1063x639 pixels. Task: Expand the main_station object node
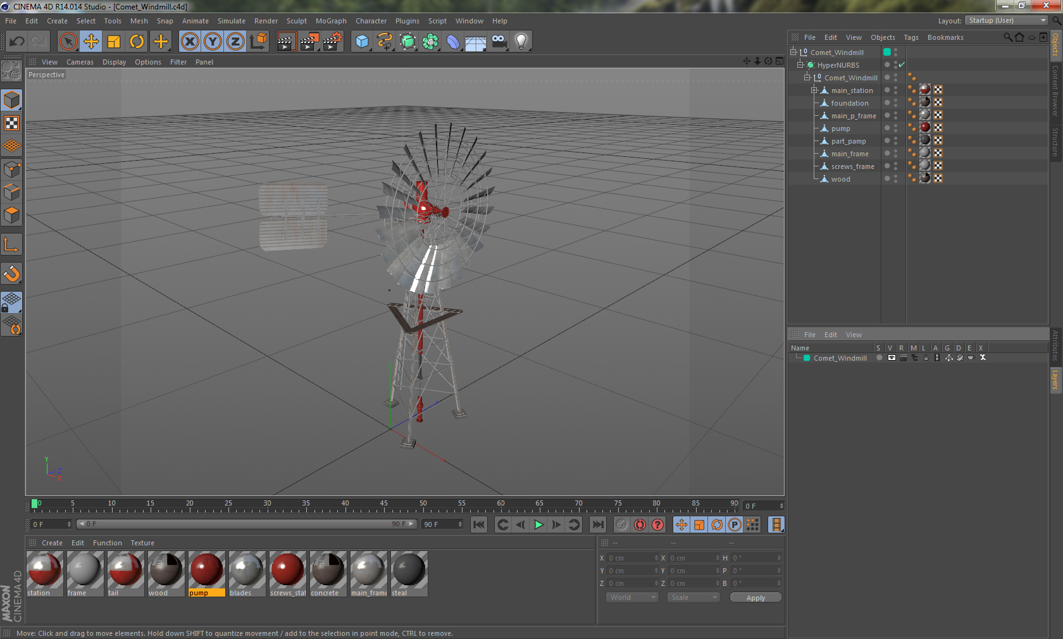[814, 90]
